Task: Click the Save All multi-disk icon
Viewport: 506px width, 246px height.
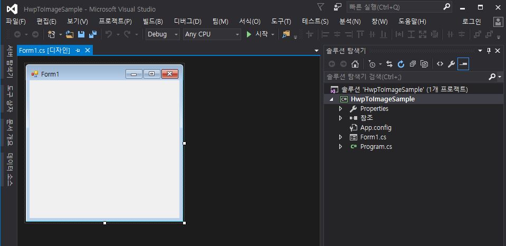Action: [x=93, y=34]
